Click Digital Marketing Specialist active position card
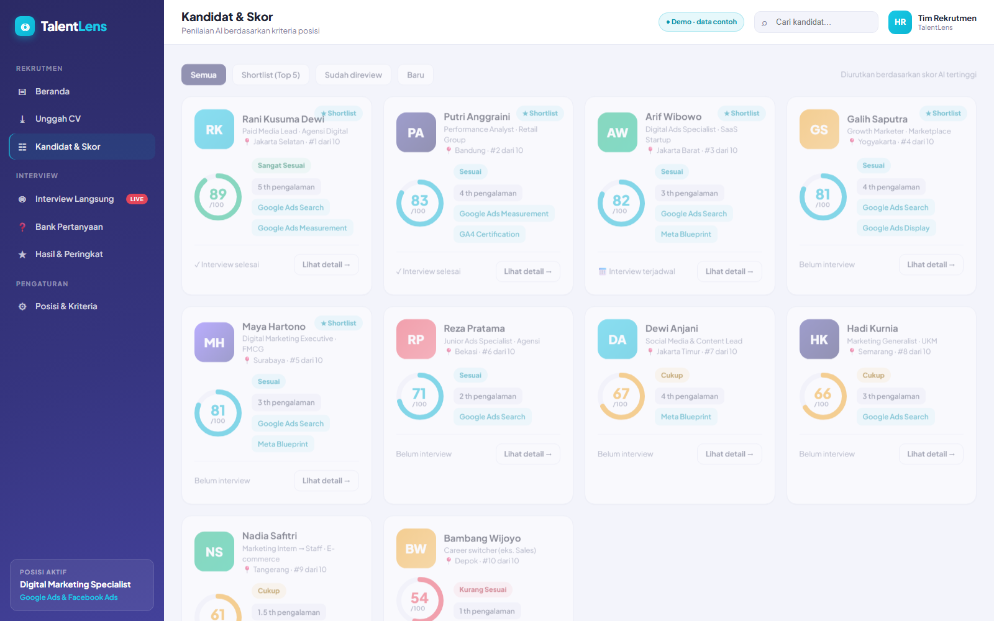The height and width of the screenshot is (621, 994). click(82, 585)
